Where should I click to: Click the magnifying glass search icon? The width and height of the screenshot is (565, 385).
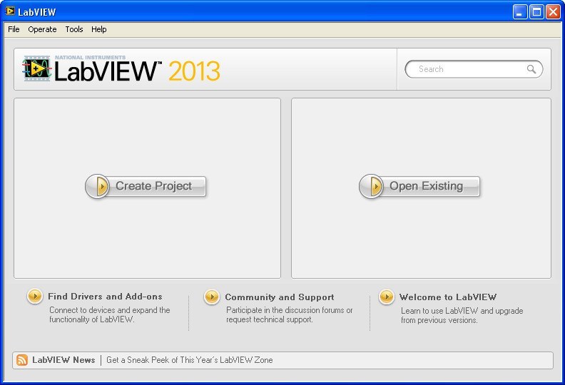pos(531,68)
